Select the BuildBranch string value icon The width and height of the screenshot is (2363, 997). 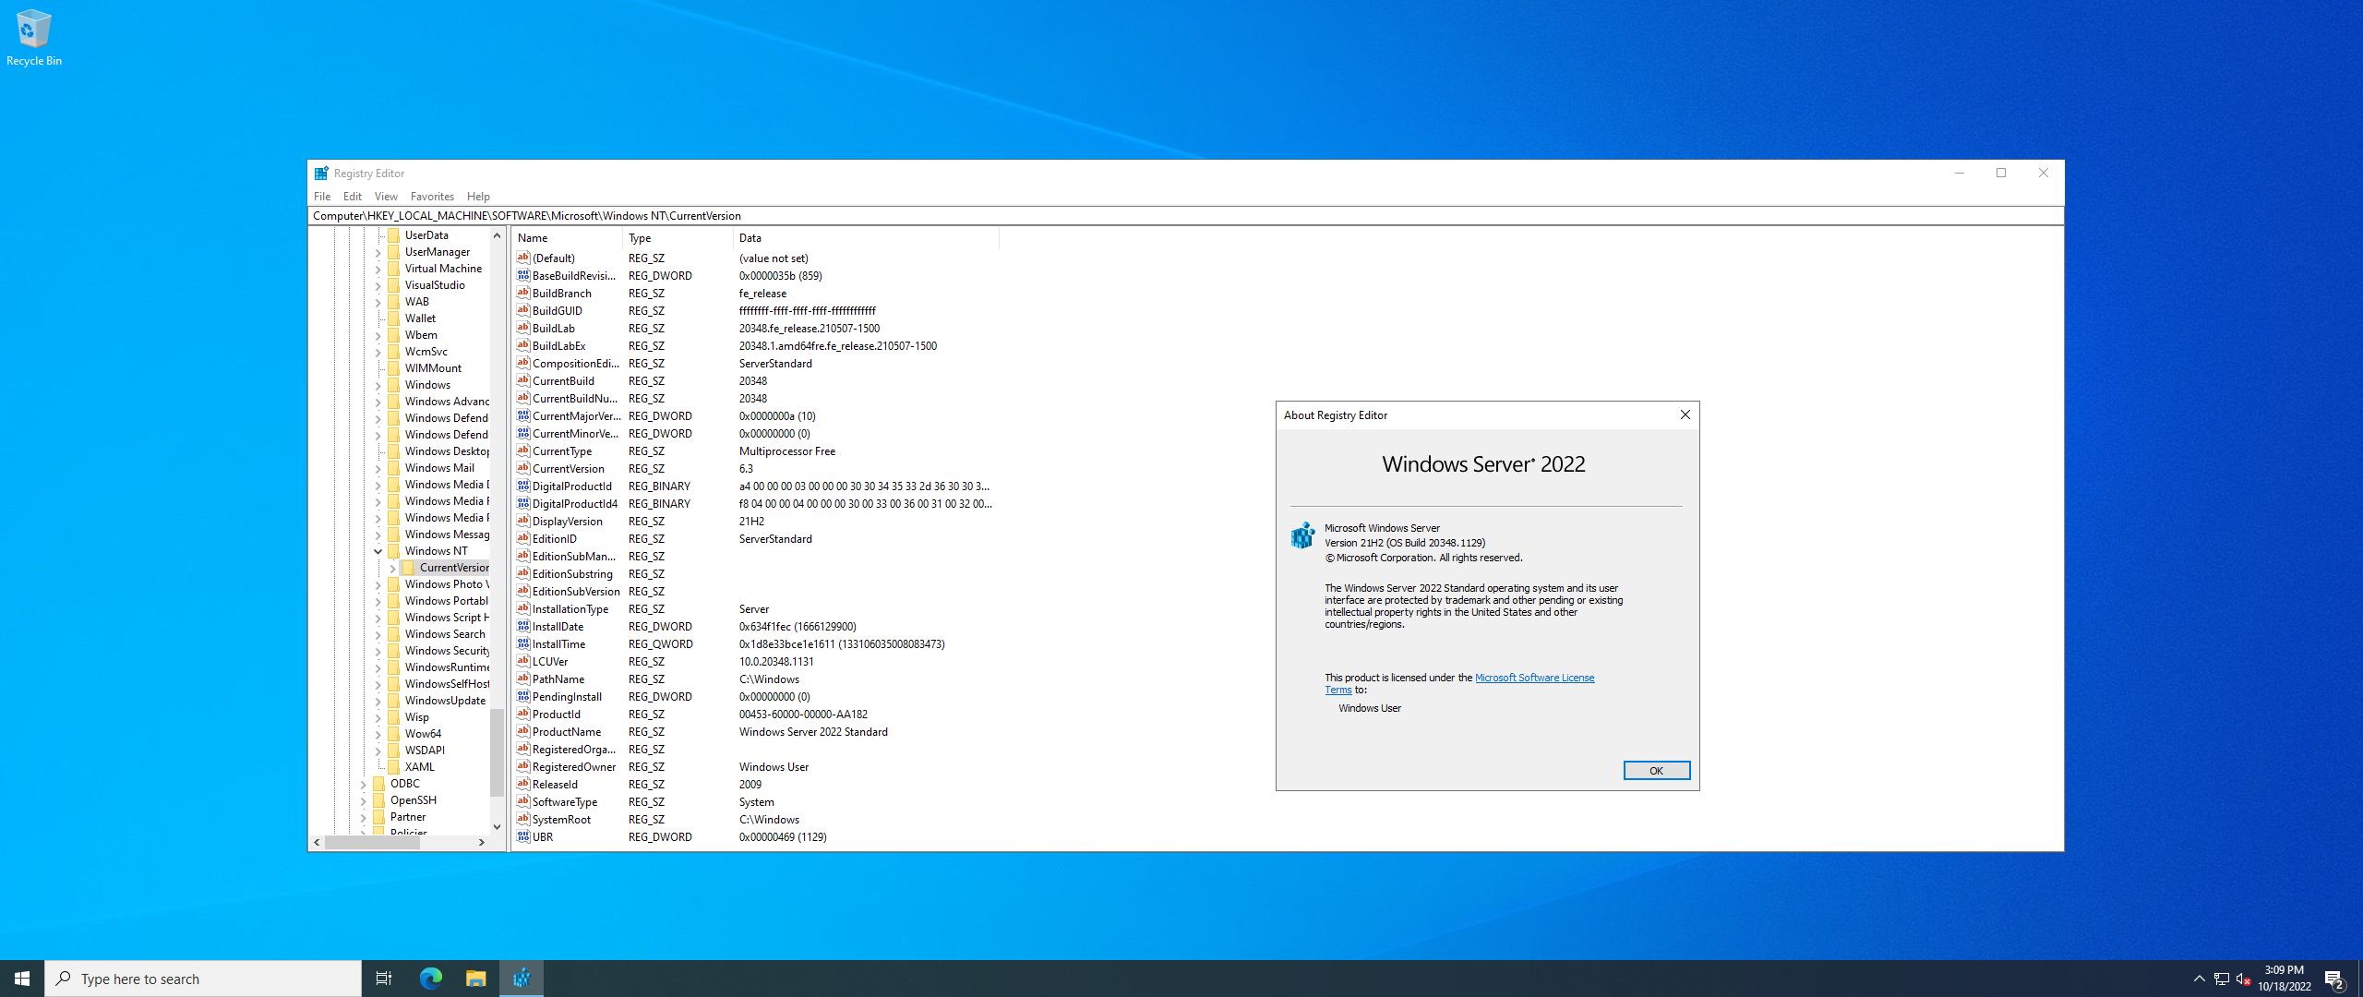522,293
